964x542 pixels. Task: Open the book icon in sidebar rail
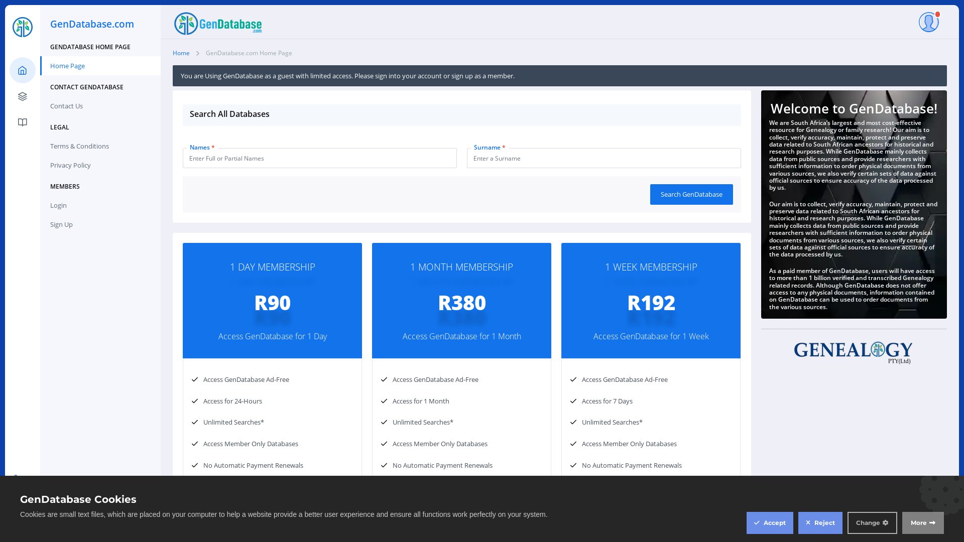click(23, 122)
